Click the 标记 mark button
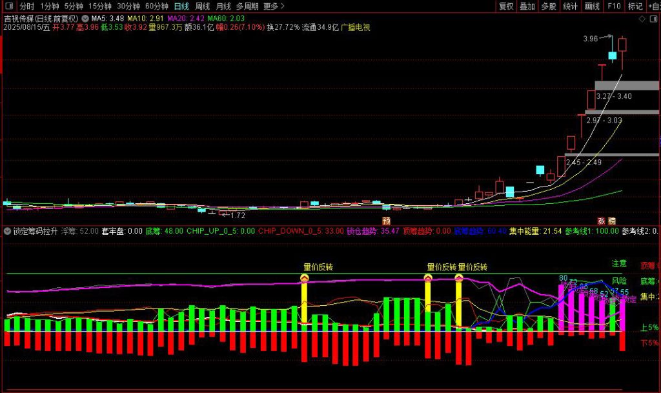The width and height of the screenshot is (661, 393). click(635, 6)
